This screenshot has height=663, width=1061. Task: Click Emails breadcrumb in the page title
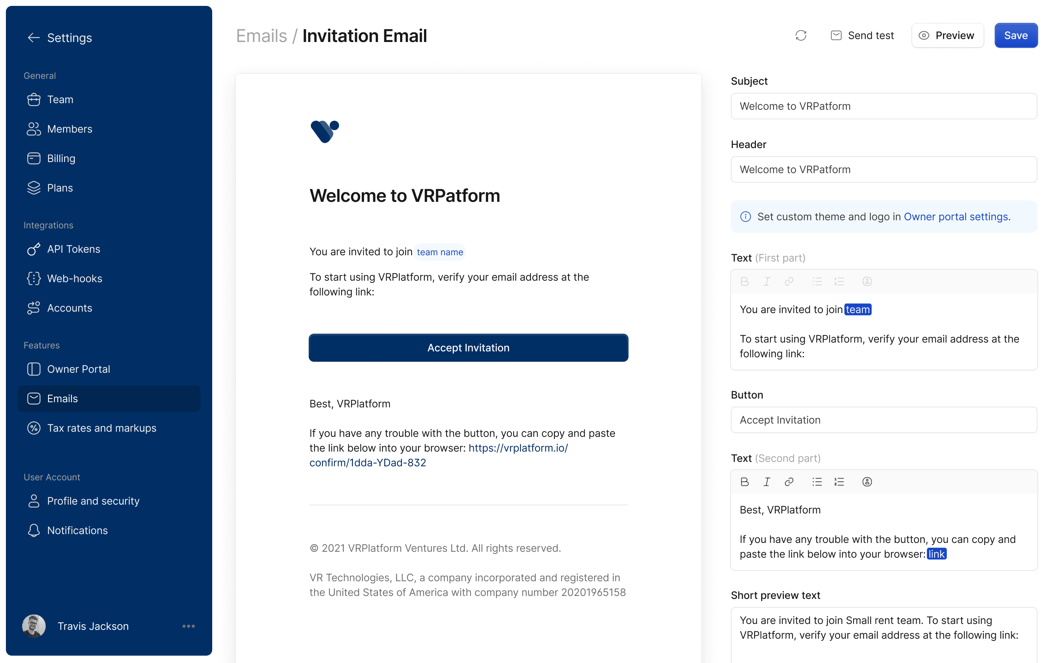[x=261, y=36]
